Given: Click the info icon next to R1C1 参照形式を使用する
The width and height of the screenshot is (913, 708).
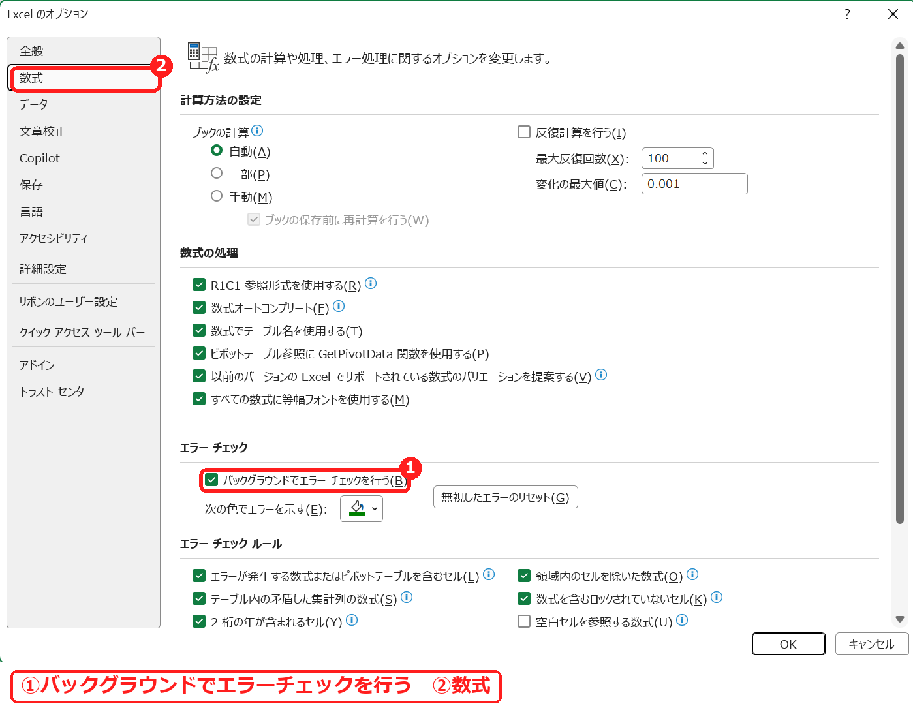Looking at the screenshot, I should pos(371,283).
